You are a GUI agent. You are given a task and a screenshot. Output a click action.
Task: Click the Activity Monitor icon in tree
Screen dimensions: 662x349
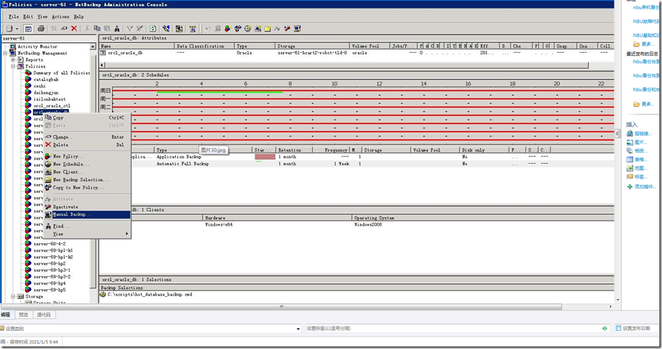(13, 46)
